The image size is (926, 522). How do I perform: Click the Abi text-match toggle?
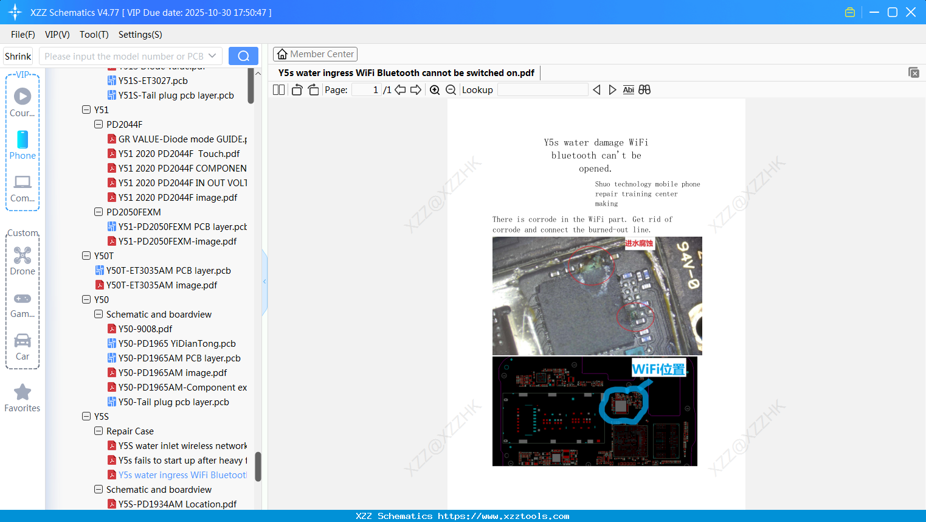628,89
